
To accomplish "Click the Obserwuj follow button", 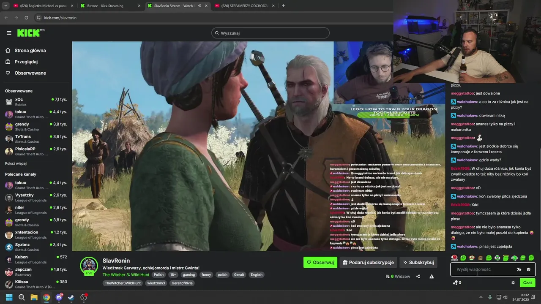I will [x=320, y=262].
